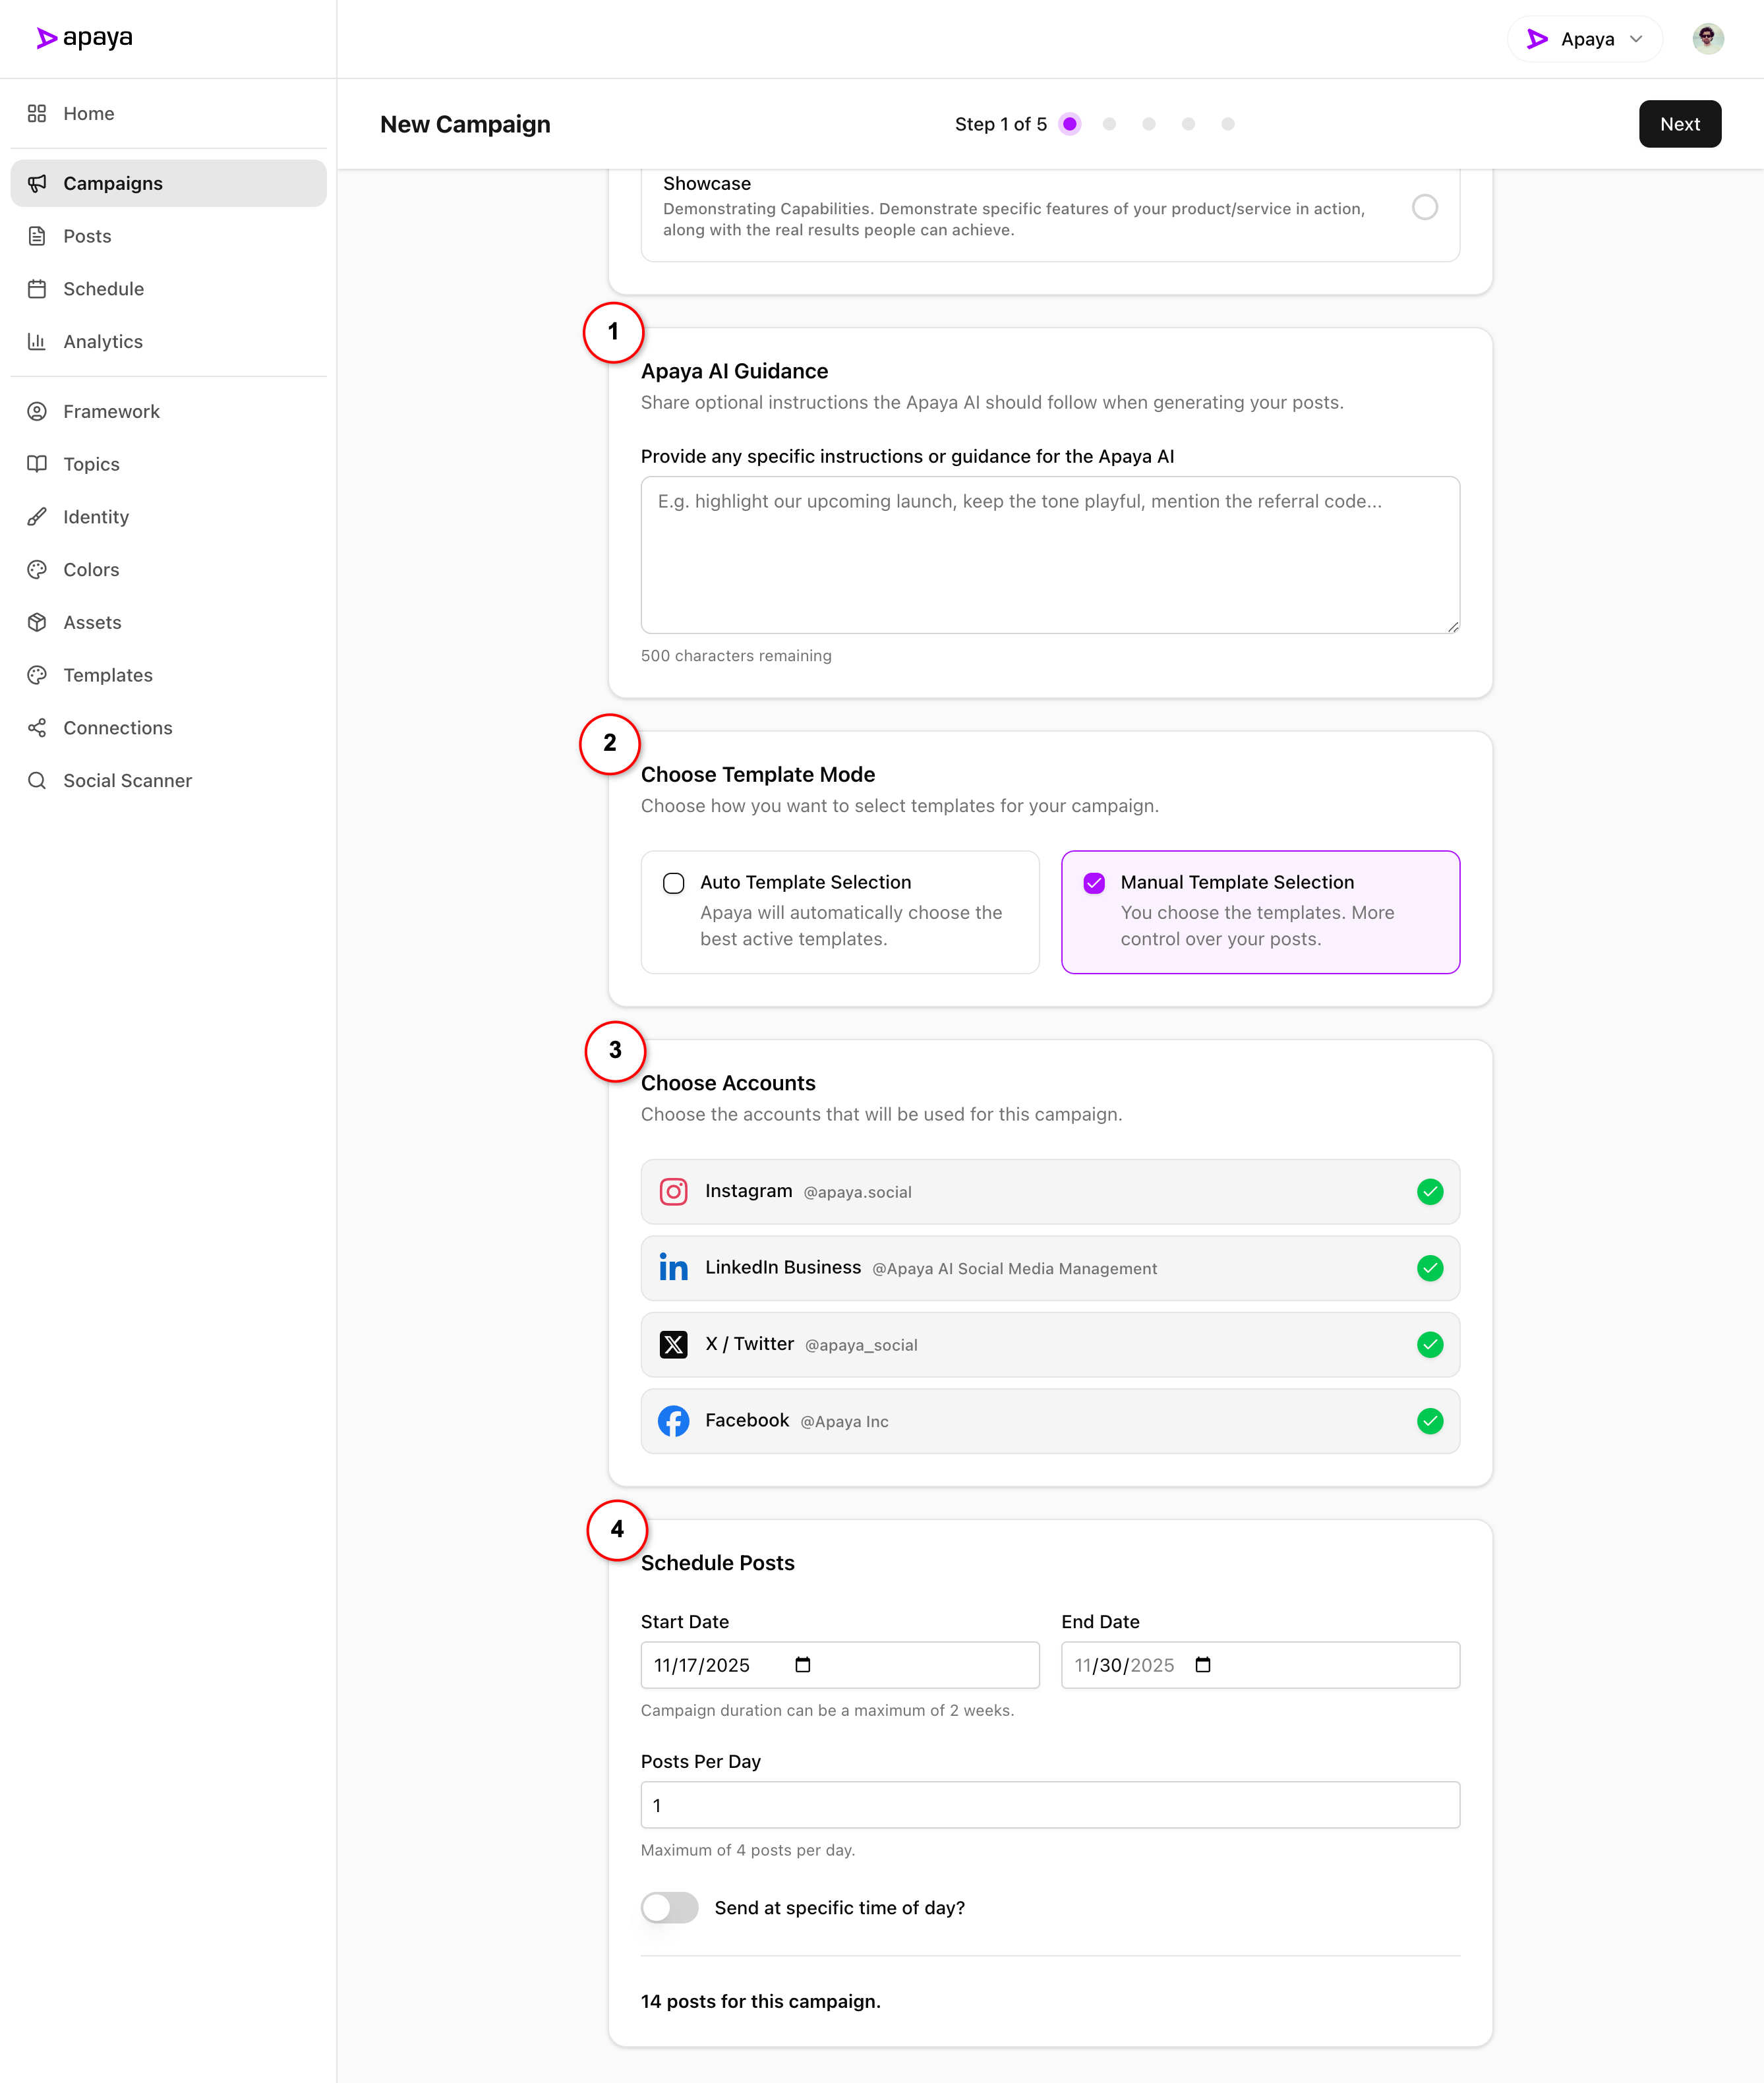Deselect the Facebook account green checkmark

point(1429,1420)
